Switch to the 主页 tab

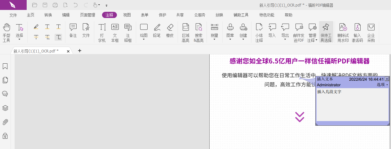[x=30, y=15]
